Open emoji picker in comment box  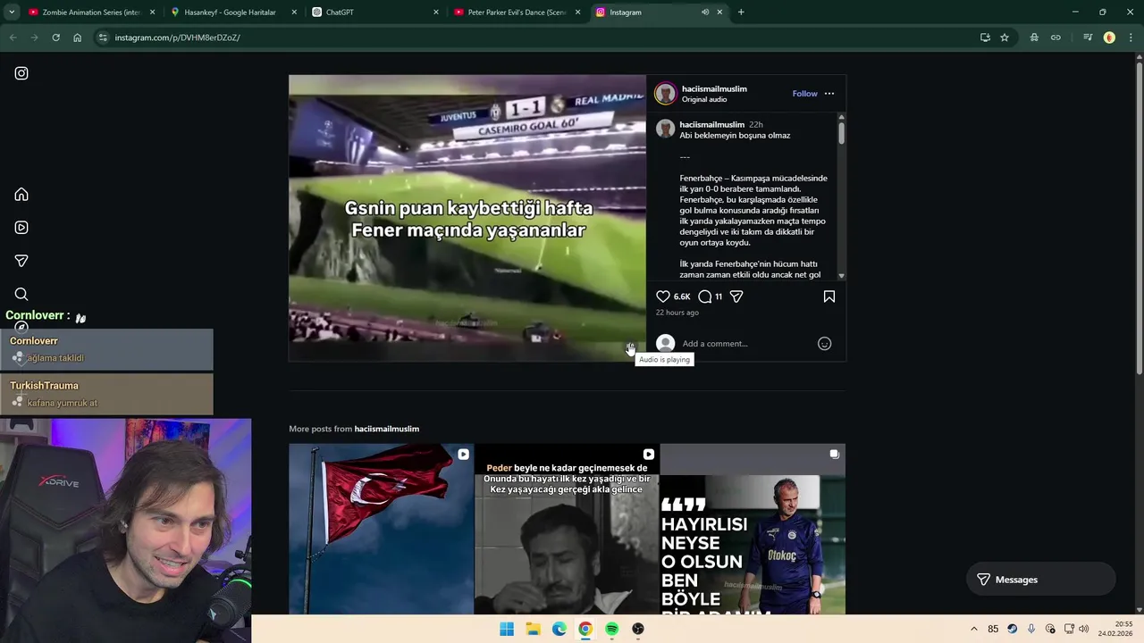pyautogui.click(x=825, y=344)
